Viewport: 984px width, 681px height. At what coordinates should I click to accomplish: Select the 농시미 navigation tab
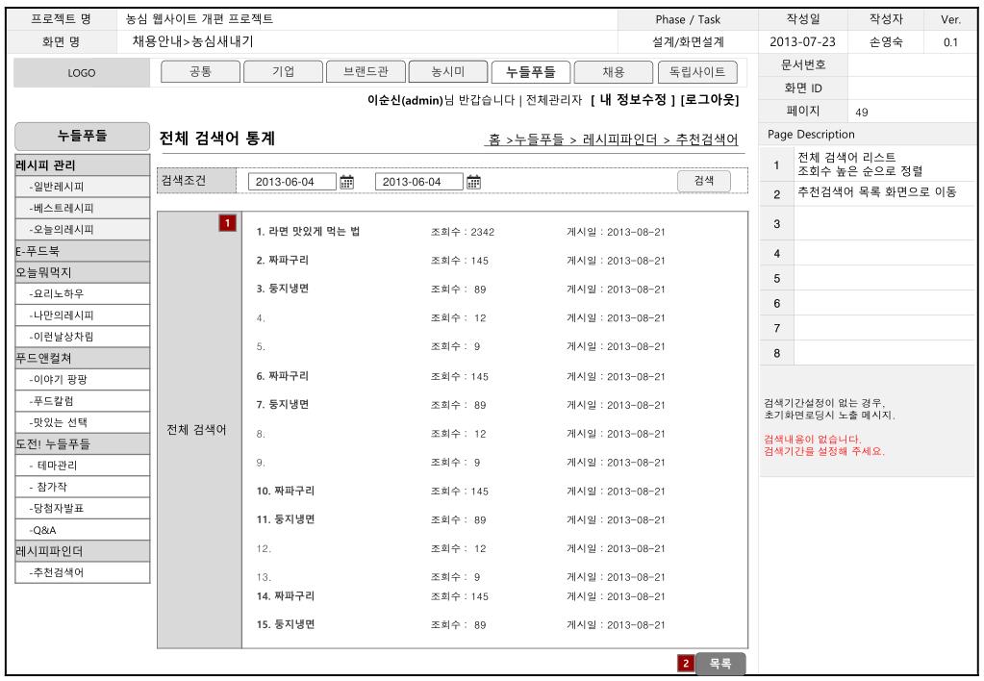448,71
